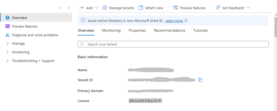The image size is (277, 111).
Task: Collapse the sidebar with the double chevron
Action: click(69, 8)
